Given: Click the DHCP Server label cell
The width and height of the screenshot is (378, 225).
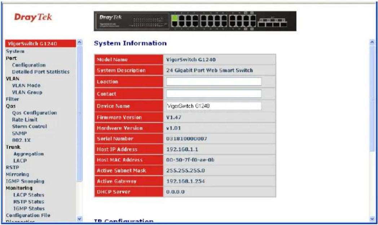Looking at the screenshot, I should click(x=129, y=192).
